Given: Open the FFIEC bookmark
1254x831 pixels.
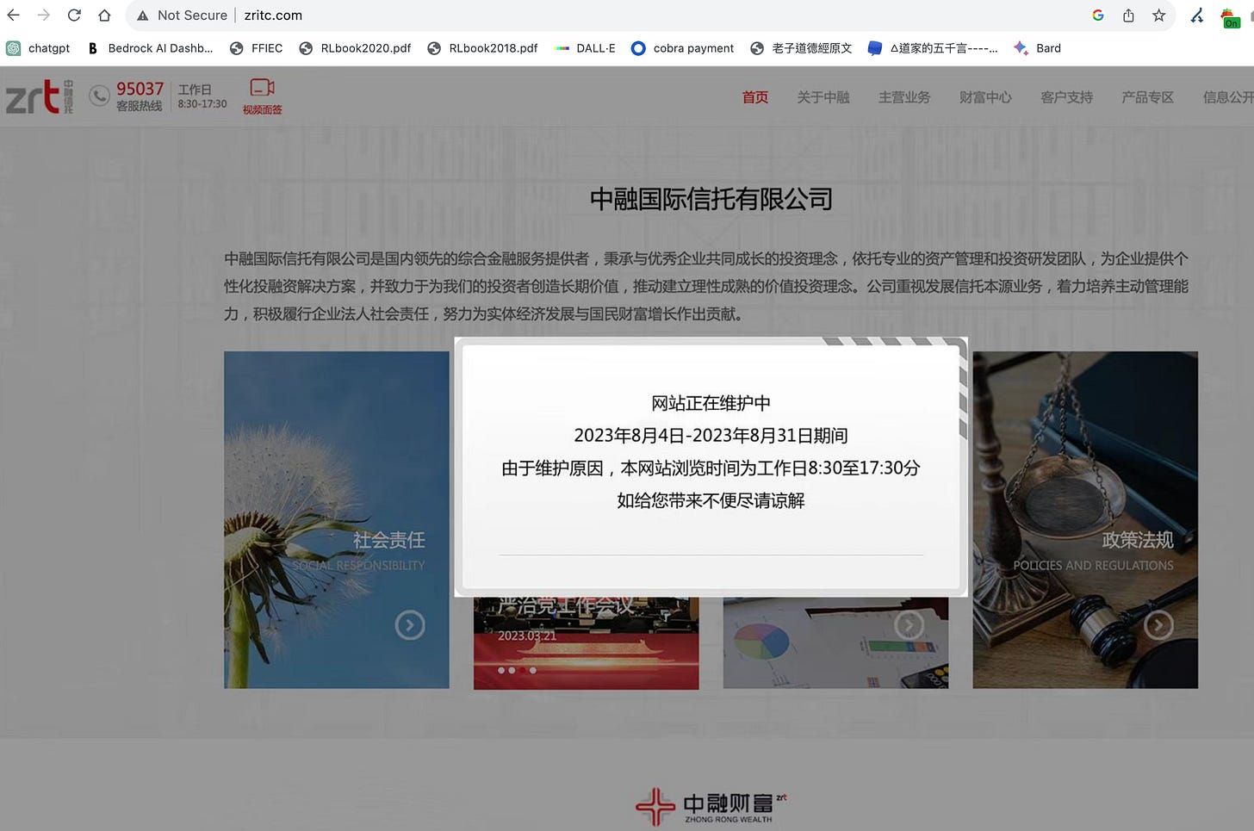Looking at the screenshot, I should pos(256,48).
